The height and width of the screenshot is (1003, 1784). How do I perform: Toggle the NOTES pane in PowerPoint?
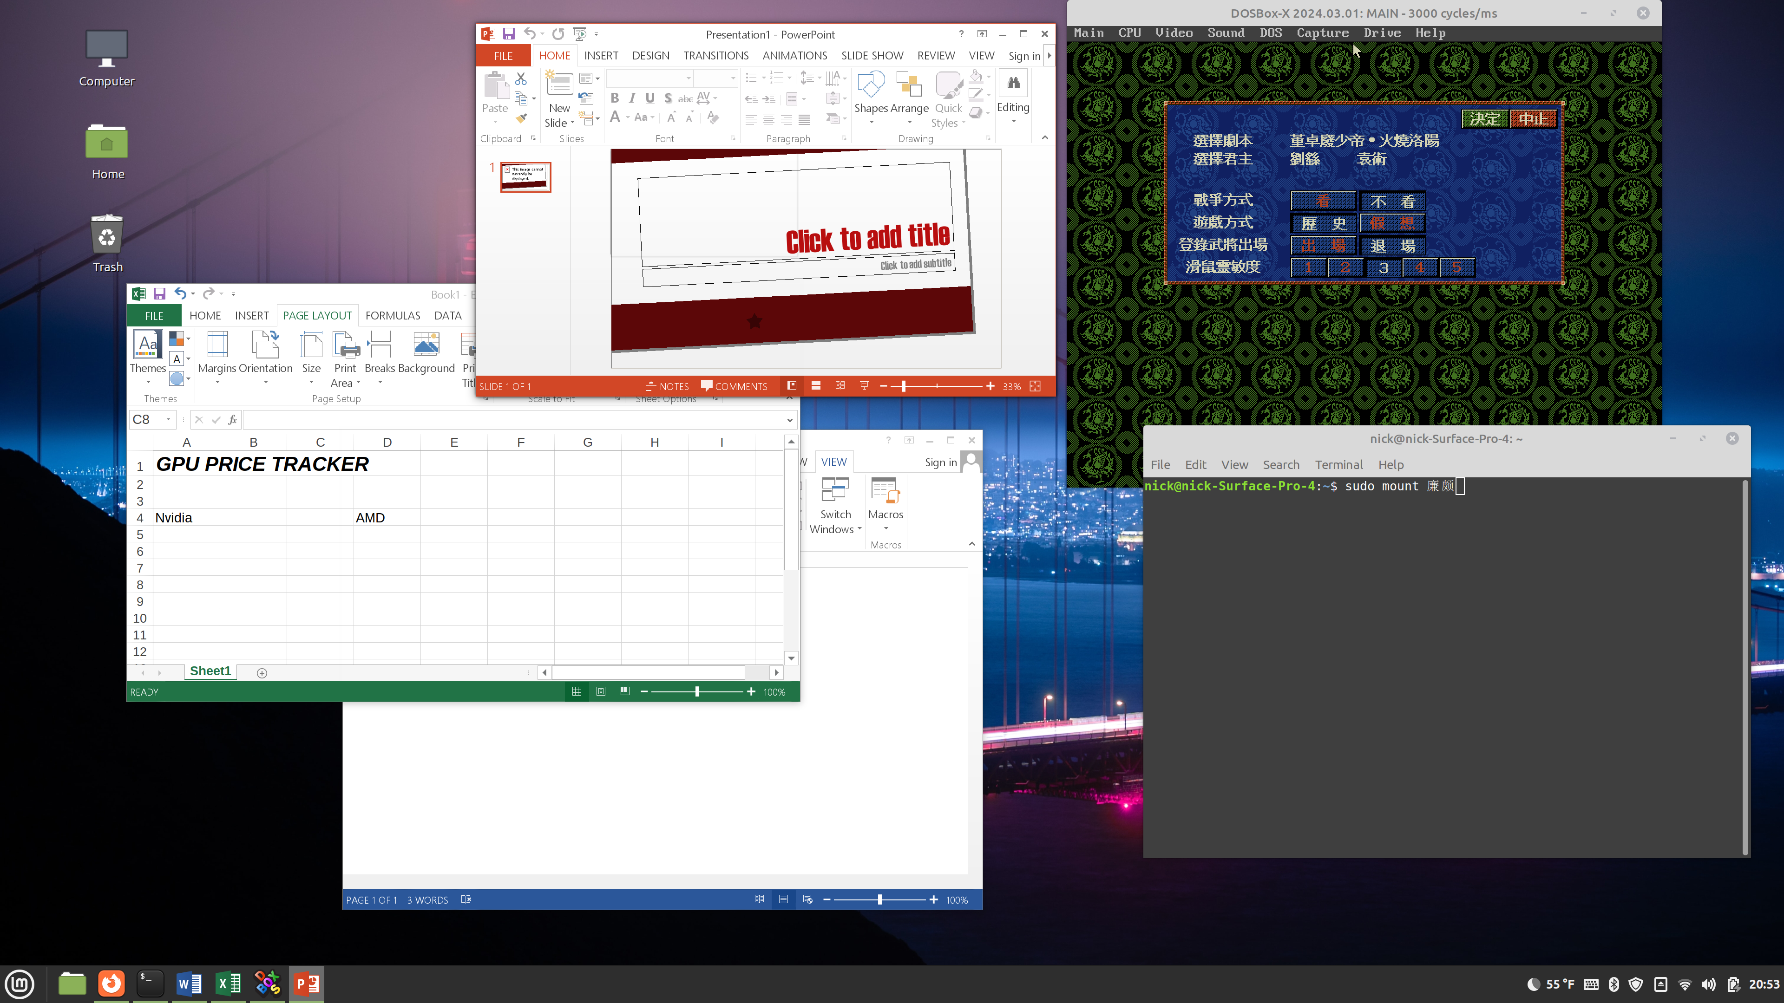667,386
